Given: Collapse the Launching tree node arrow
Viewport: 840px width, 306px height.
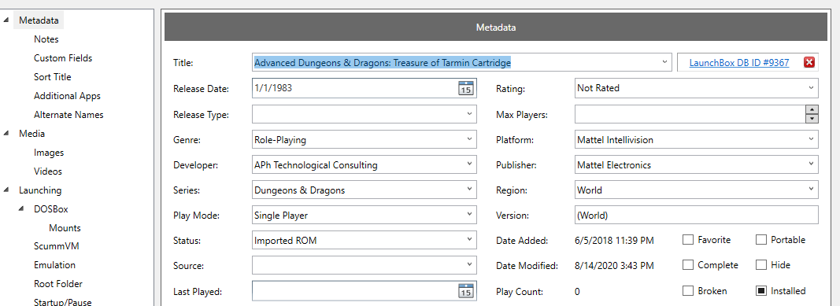Looking at the screenshot, I should click(6, 190).
